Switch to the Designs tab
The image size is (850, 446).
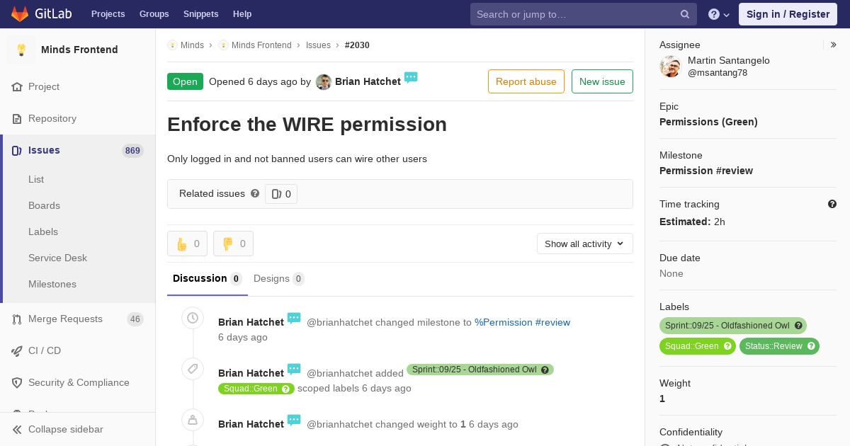279,279
